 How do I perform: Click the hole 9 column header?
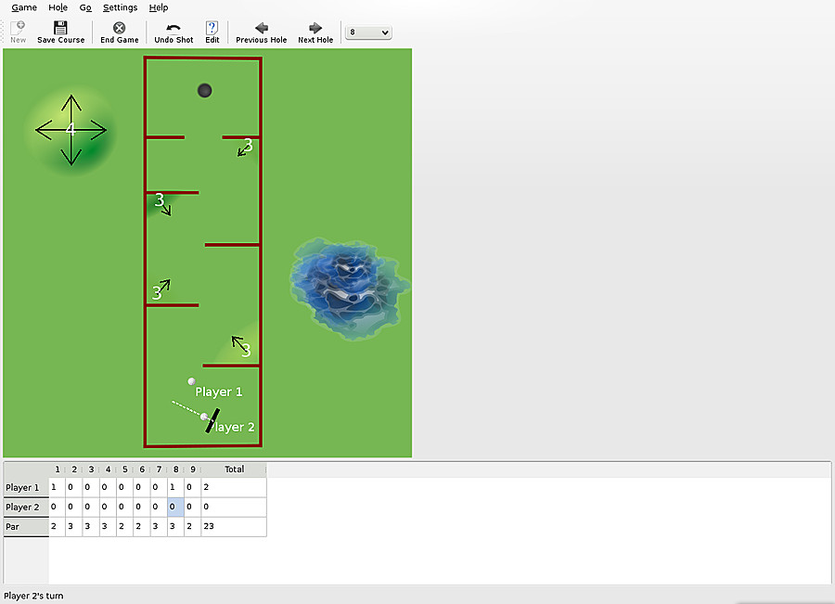click(x=193, y=469)
